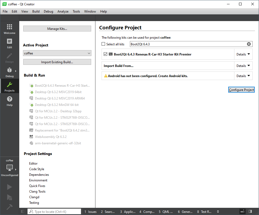
Task: Open the Welcome mode
Action: click(9, 29)
